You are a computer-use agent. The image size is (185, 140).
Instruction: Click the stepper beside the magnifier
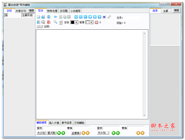click(61, 22)
